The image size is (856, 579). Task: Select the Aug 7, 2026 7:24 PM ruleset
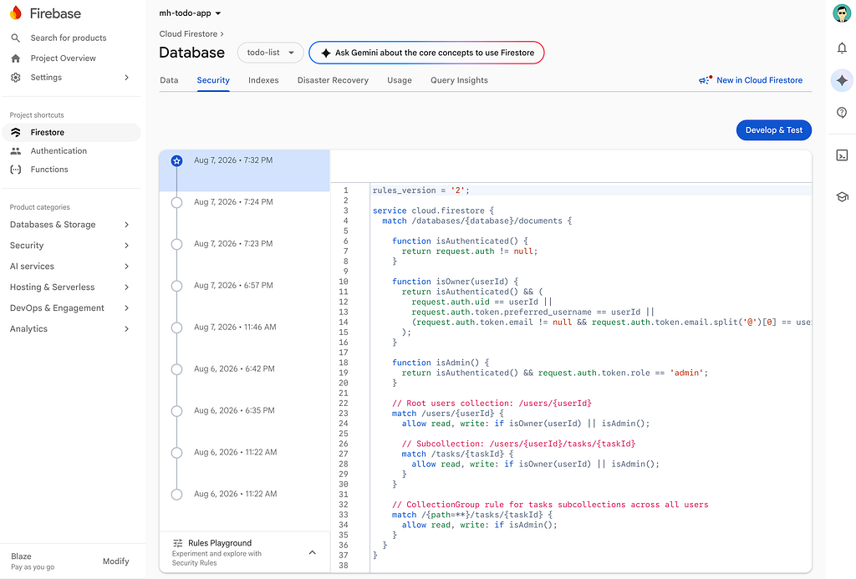[245, 212]
